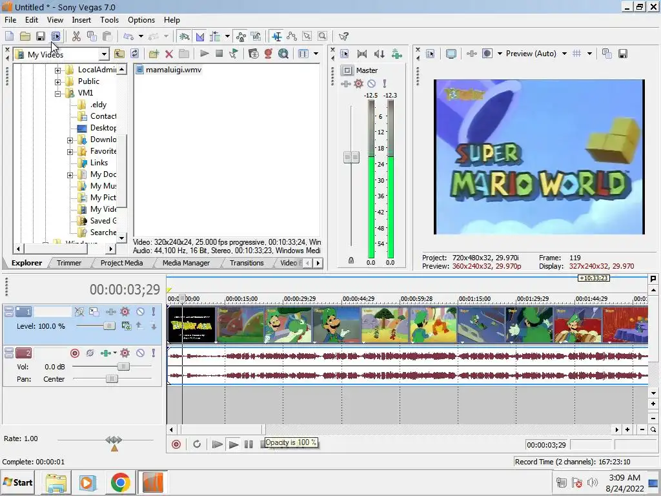This screenshot has height=496, width=661.
Task: Open Views dropdown arrow in Explorer toolbar
Action: click(x=316, y=54)
